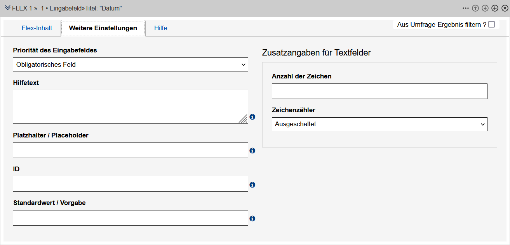The width and height of the screenshot is (510, 245).
Task: Open the Hilfe tab
Action: point(161,28)
